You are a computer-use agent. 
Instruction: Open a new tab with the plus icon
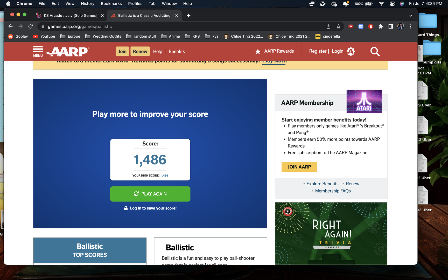(x=188, y=16)
